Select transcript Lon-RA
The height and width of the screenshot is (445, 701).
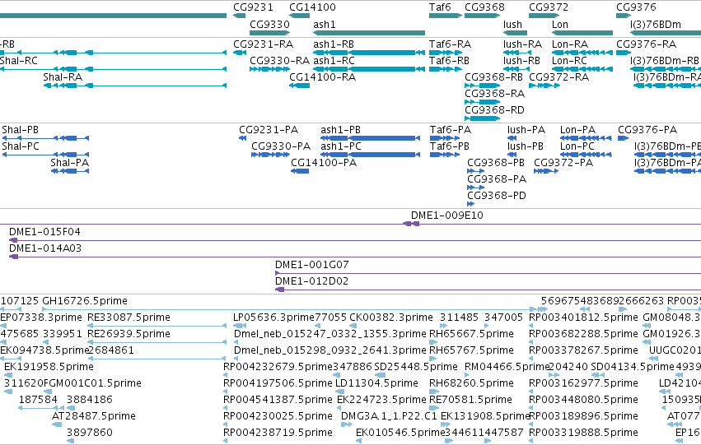point(582,53)
